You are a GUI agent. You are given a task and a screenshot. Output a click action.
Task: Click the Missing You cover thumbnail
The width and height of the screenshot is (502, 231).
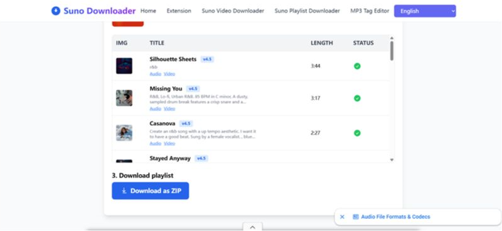point(124,98)
